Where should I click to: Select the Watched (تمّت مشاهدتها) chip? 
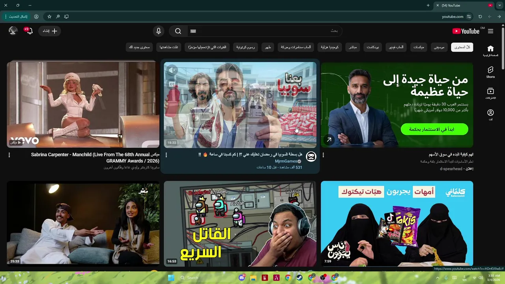(169, 47)
